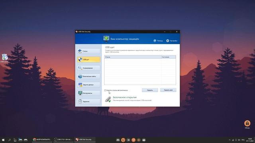Open the taskbar clock and date
The width and height of the screenshot is (255, 143).
click(250, 140)
